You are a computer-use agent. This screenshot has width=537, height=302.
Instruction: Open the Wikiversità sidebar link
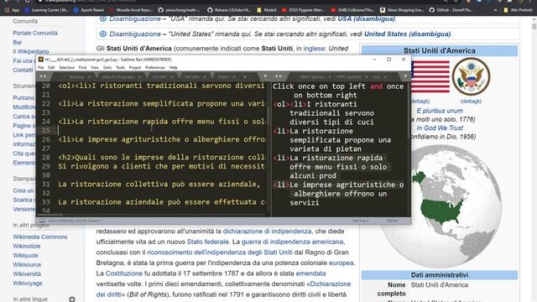tap(27, 273)
